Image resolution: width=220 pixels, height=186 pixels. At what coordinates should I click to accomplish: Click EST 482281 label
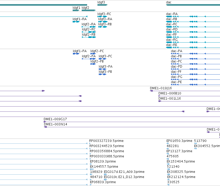[x=173, y=146]
